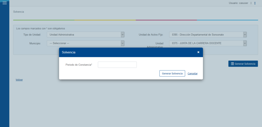This screenshot has height=127, width=262.
Task: Click the Periodo de Constancia input field
Action: point(117,65)
